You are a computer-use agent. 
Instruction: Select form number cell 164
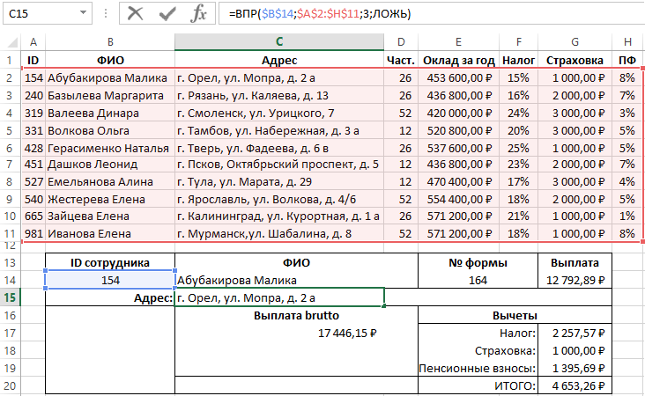click(x=478, y=280)
